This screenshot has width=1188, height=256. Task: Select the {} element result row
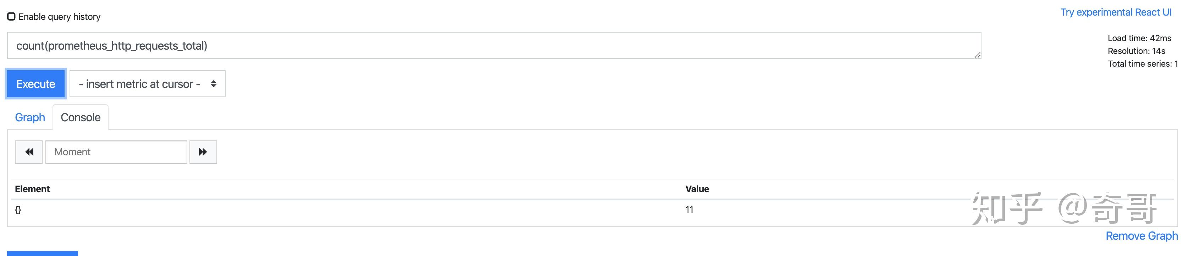(18, 210)
